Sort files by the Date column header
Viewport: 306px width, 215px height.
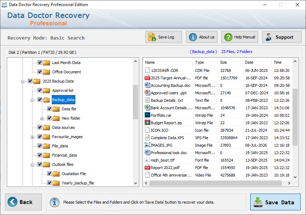(257, 62)
